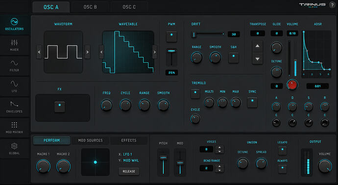Click the help question mark icon
This screenshot has width=338, height=185.
pyautogui.click(x=332, y=5)
